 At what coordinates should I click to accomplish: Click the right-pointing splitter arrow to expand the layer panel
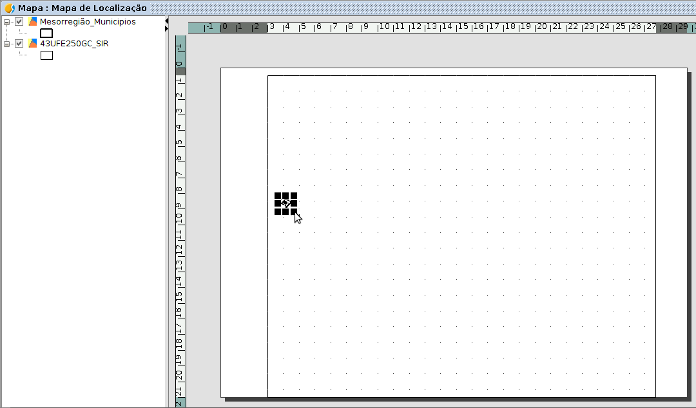tap(166, 29)
